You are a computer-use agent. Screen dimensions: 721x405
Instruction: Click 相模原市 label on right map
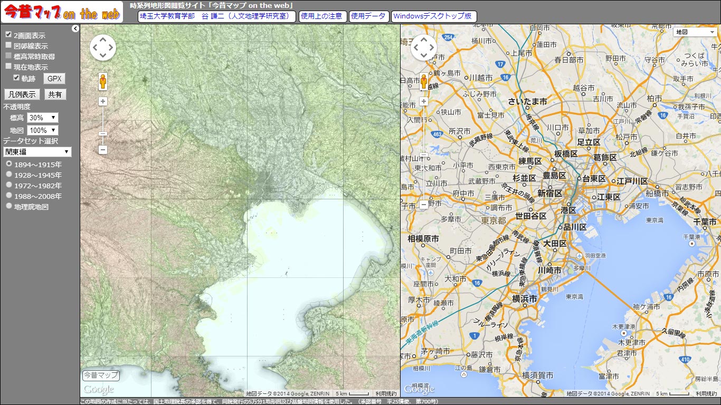(x=423, y=239)
